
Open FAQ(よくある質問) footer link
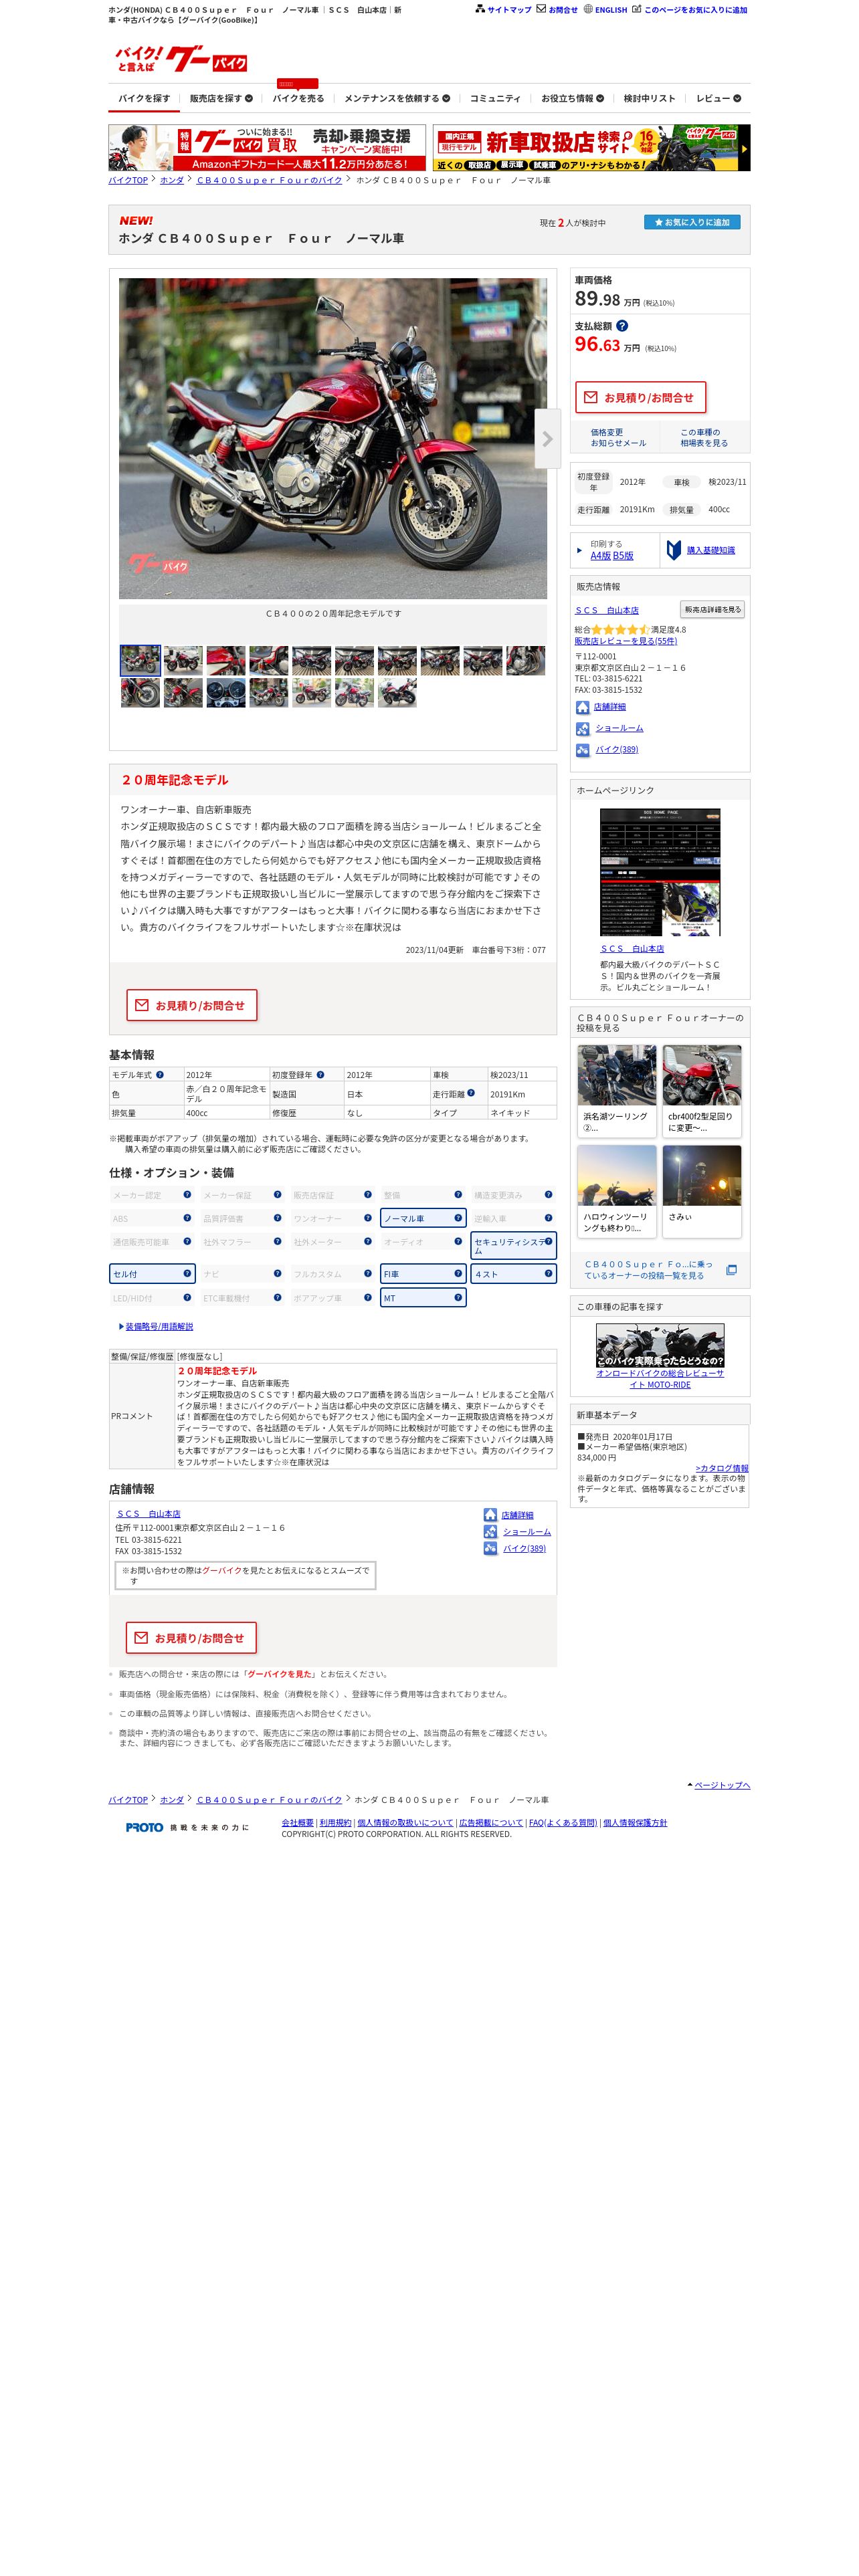point(562,1823)
